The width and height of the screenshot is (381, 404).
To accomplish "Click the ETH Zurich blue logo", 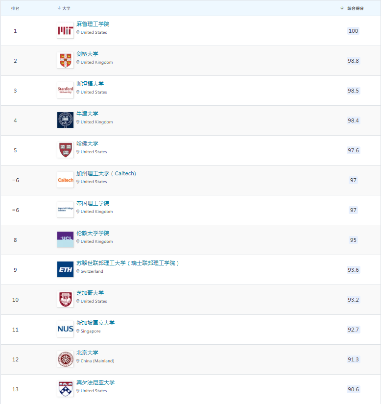I will click(66, 269).
